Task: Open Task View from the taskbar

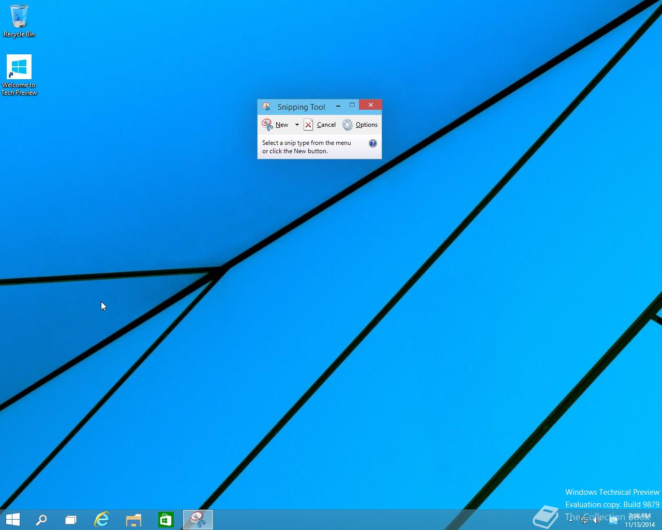Action: click(71, 520)
